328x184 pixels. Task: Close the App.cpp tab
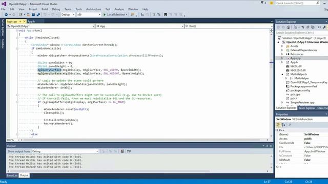[24, 21]
